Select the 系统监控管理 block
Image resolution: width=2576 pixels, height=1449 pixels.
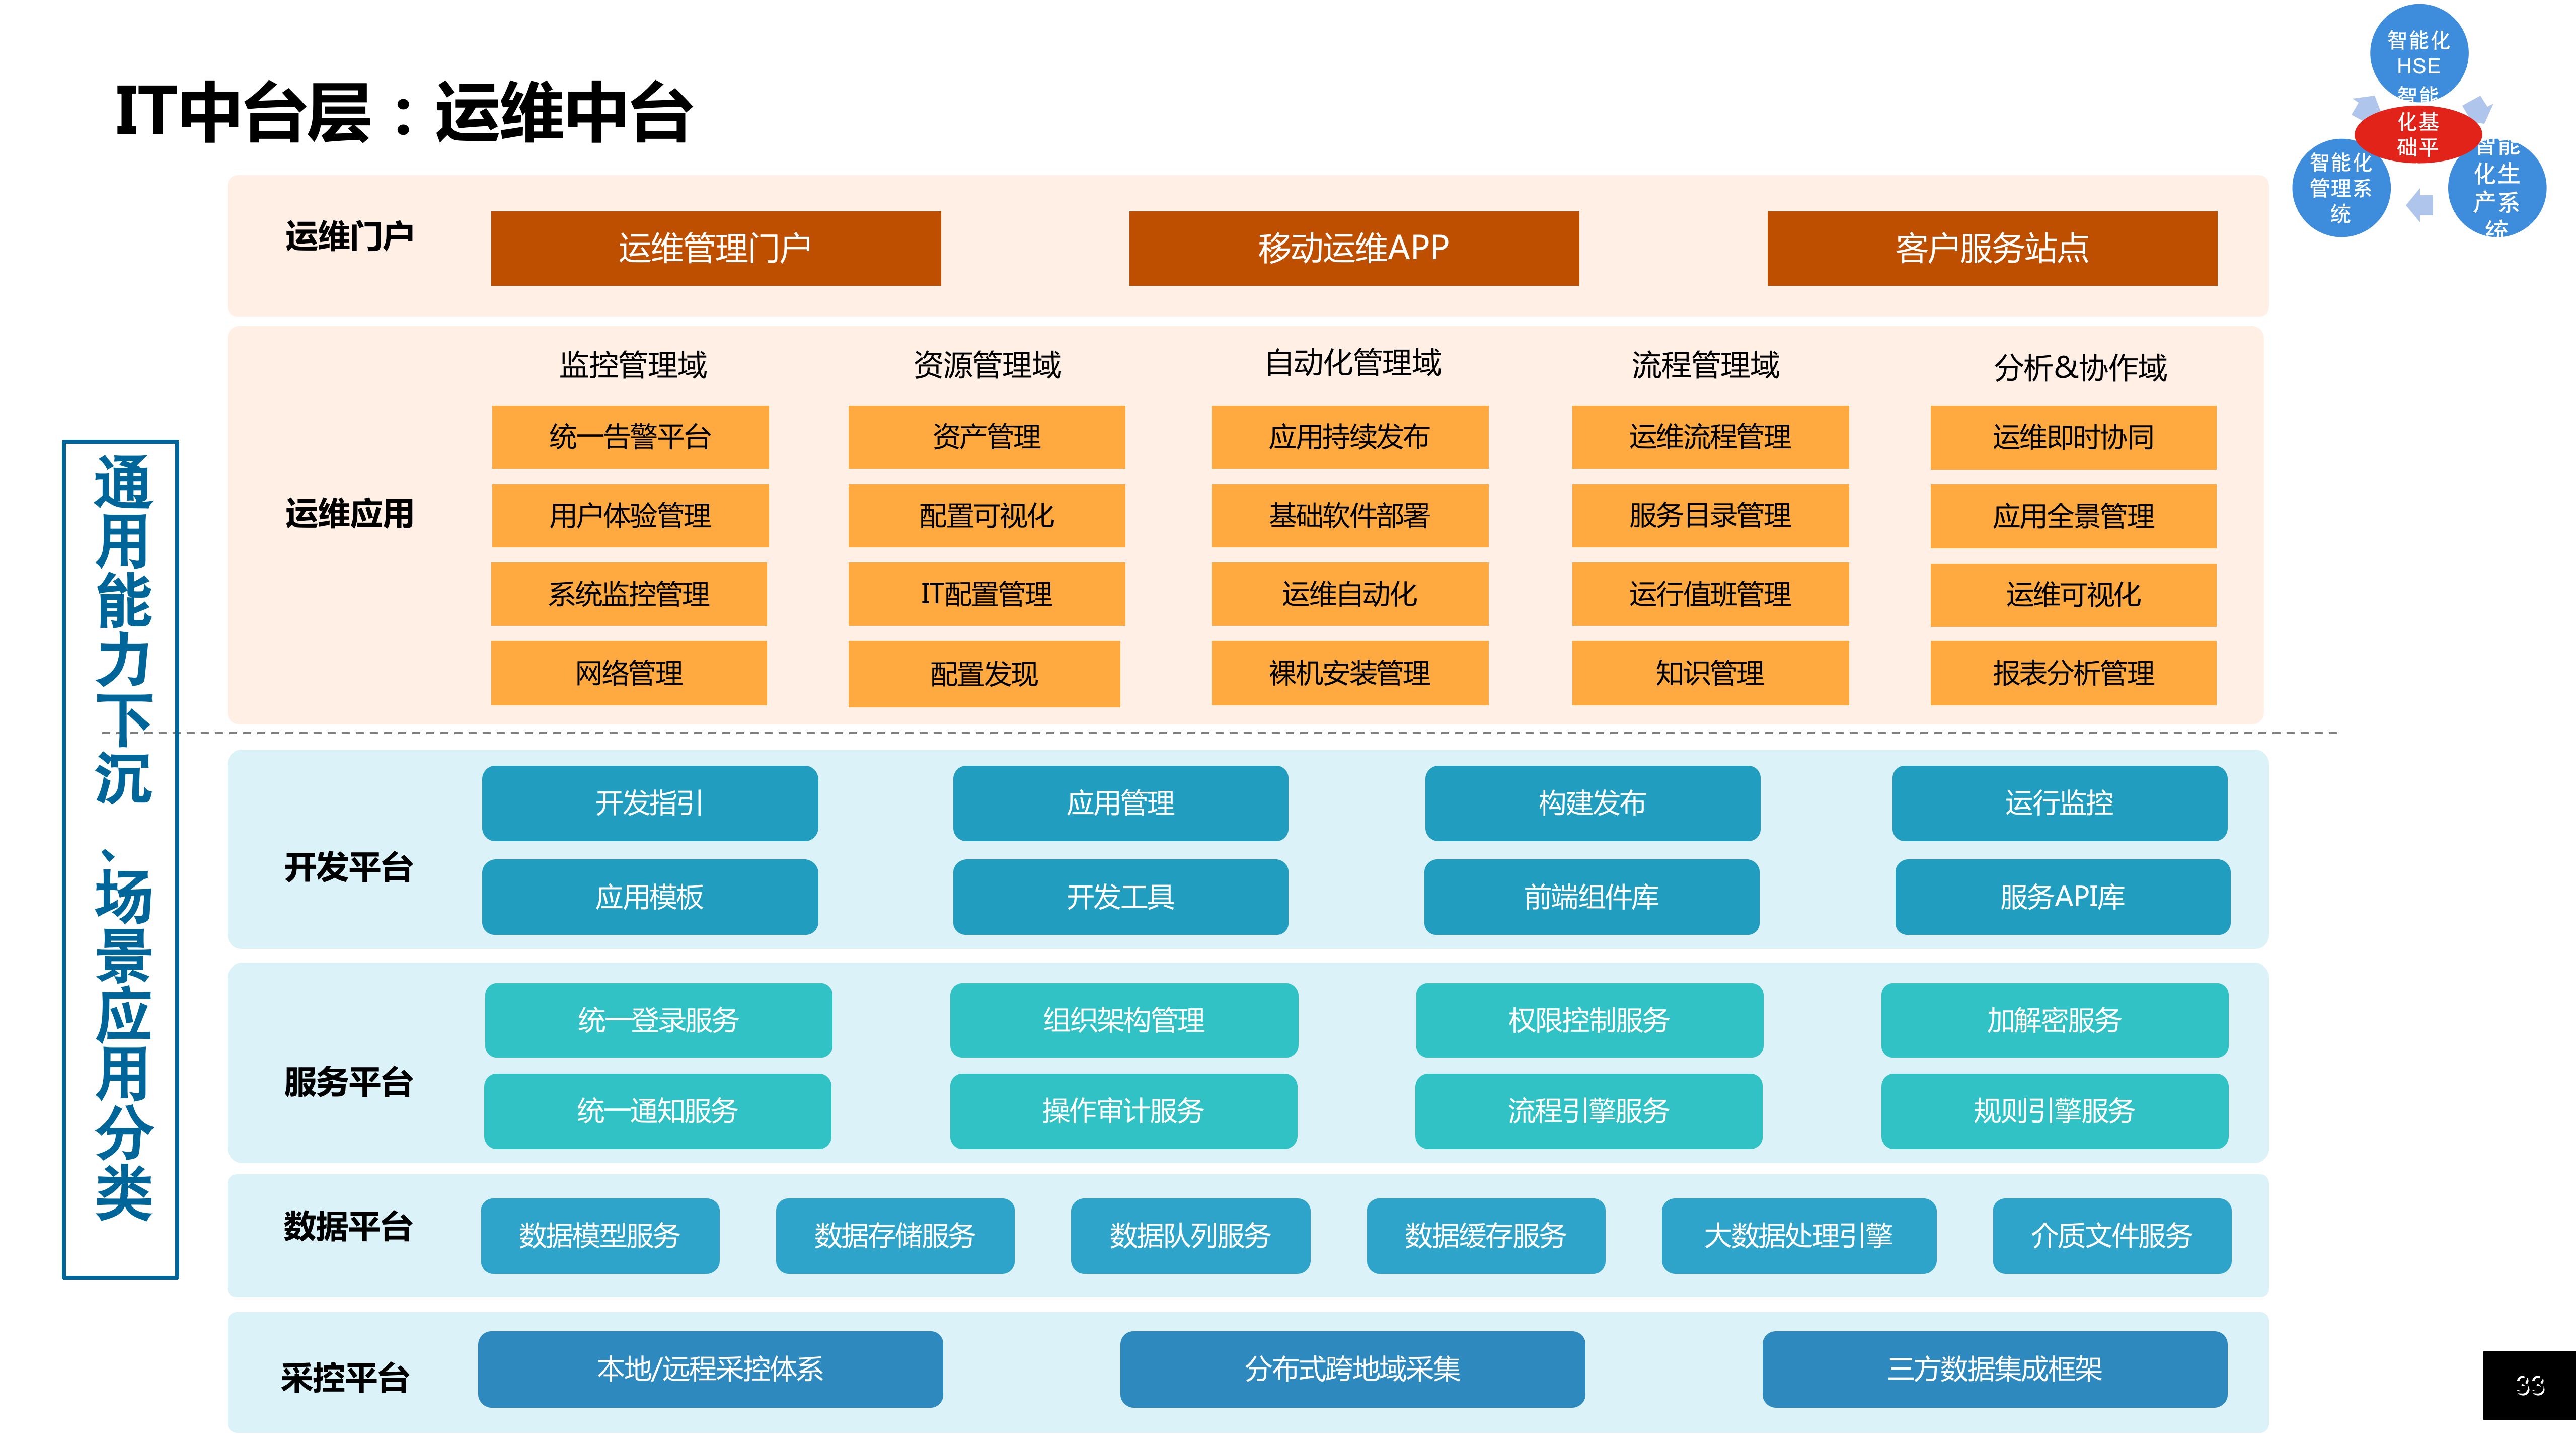click(x=629, y=595)
